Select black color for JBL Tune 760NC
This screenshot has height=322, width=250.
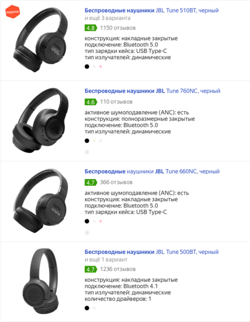87,140
